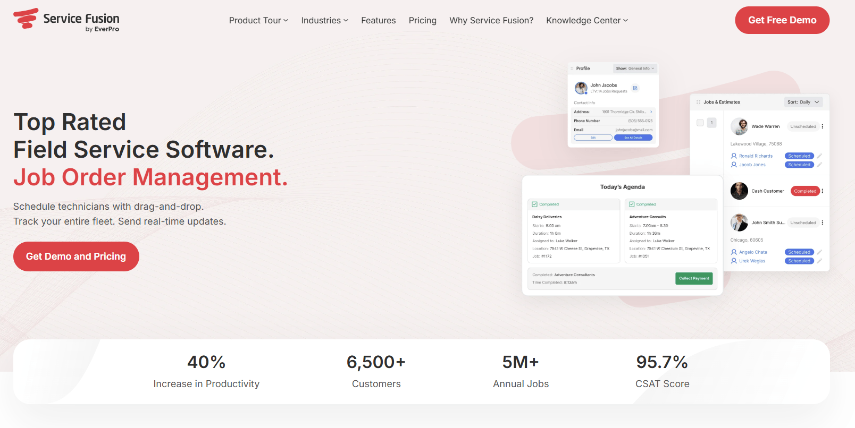855x428 pixels.
Task: Click the Unscheduled badge for Wade Warren
Action: (x=803, y=126)
